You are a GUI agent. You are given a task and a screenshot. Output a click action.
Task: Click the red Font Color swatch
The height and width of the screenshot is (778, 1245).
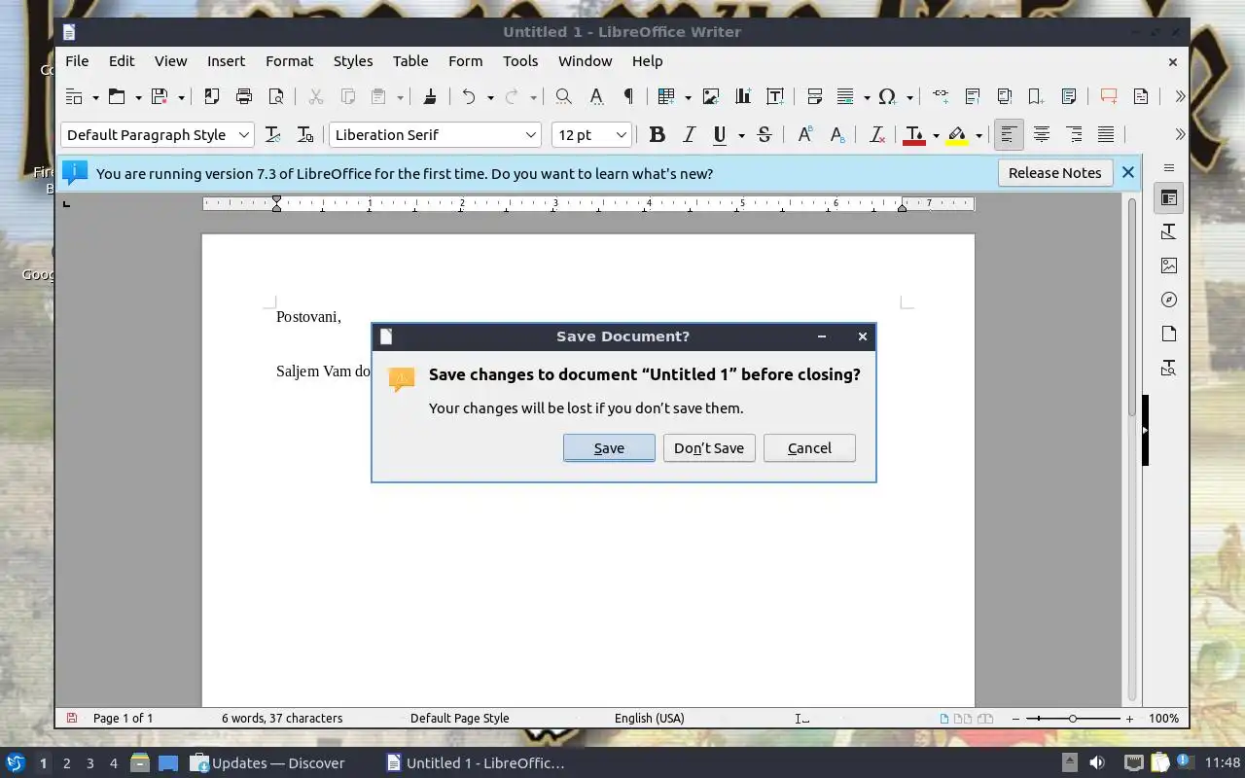pos(913,136)
